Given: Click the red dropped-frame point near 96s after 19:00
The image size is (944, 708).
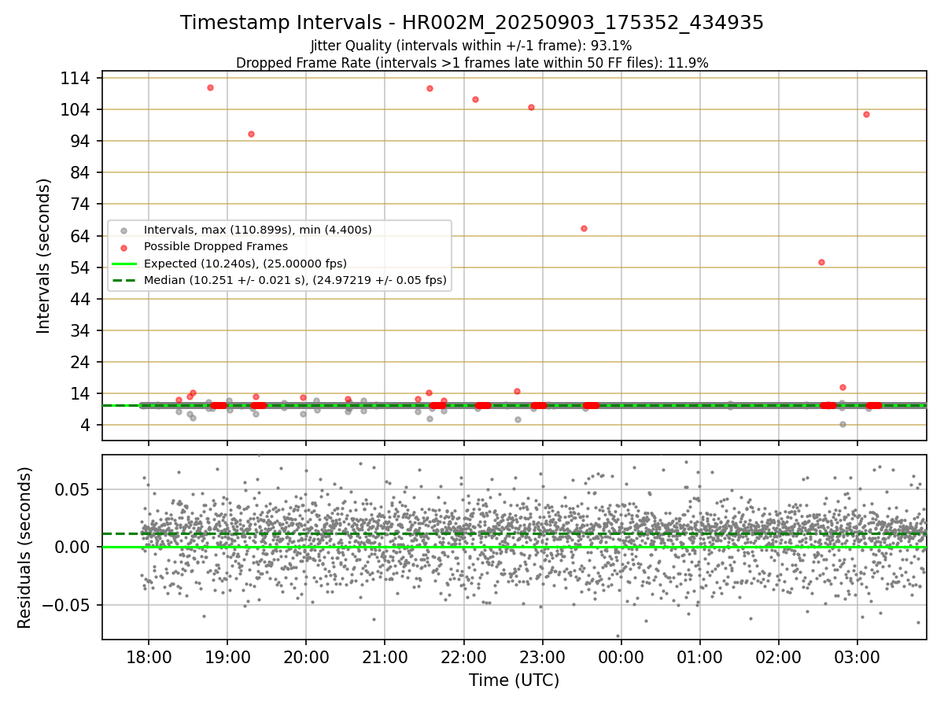Looking at the screenshot, I should click(x=251, y=134).
